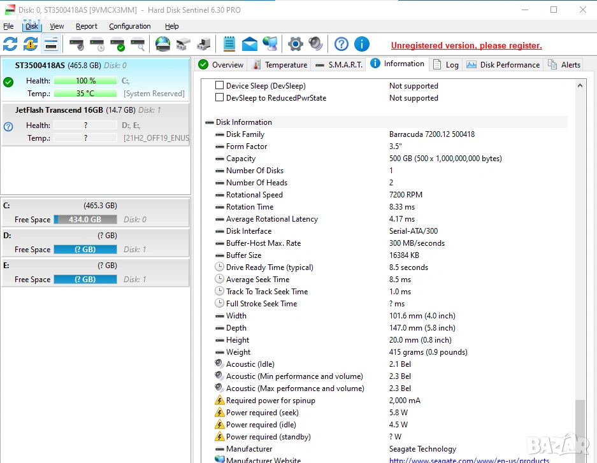The height and width of the screenshot is (463, 597).
Task: Toggle the DevSleep to ReducedPwrState checkbox
Action: click(220, 97)
